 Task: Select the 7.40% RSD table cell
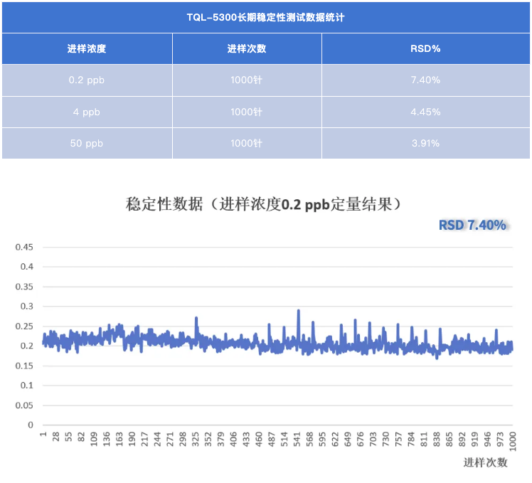click(x=425, y=80)
